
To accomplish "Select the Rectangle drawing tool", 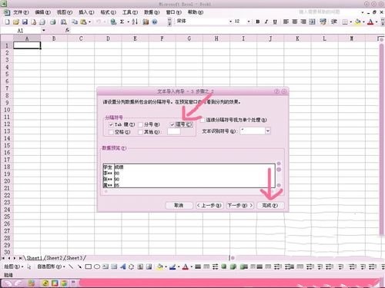I will pyautogui.click(x=89, y=266).
